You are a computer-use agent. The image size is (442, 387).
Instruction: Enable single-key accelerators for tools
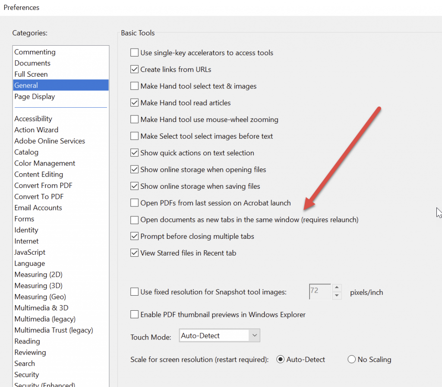pyautogui.click(x=135, y=53)
